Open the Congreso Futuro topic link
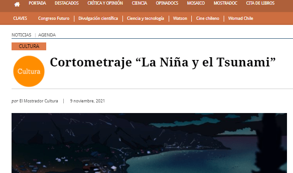The image size is (293, 173). (x=54, y=18)
